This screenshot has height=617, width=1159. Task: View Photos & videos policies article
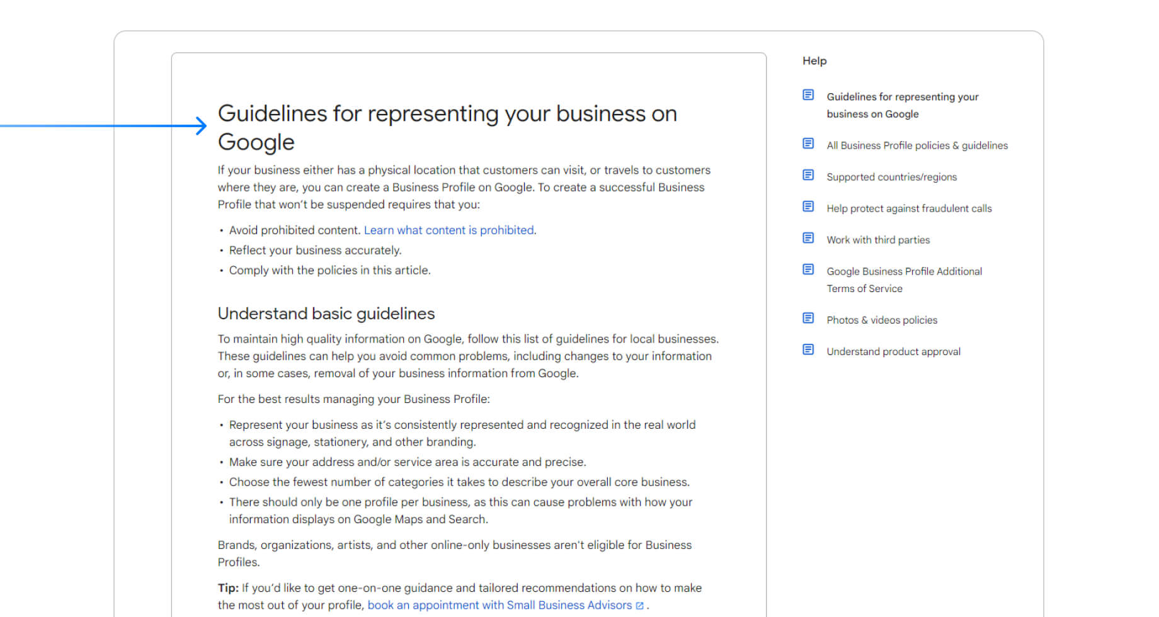coord(882,320)
